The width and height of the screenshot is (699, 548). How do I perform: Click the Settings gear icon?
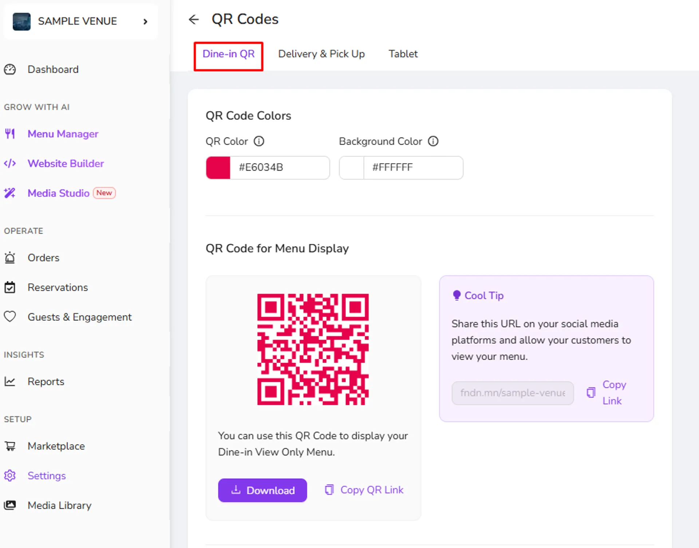point(10,476)
